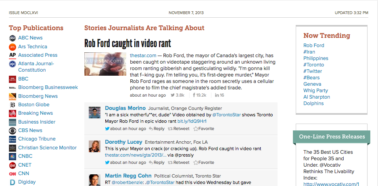The image size is (378, 186).
Task: Select trending topic Dolphins
Action: (x=313, y=104)
